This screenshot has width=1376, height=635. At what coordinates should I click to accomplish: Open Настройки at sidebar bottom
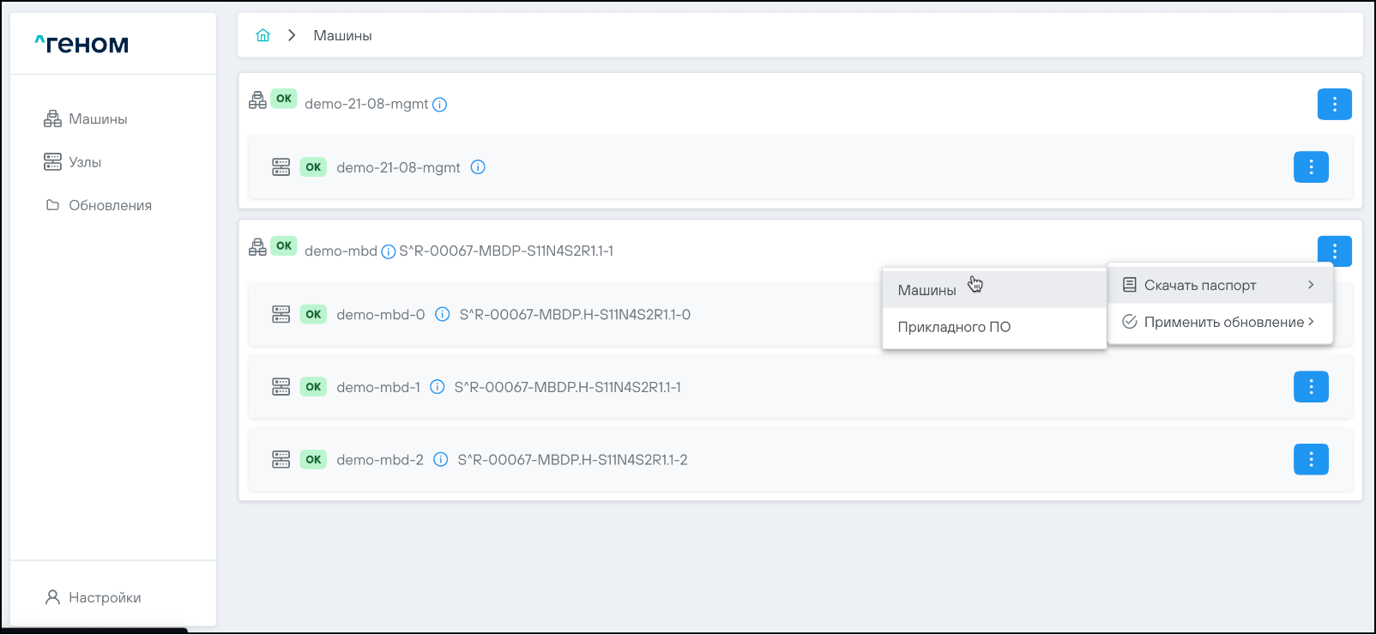(x=105, y=597)
